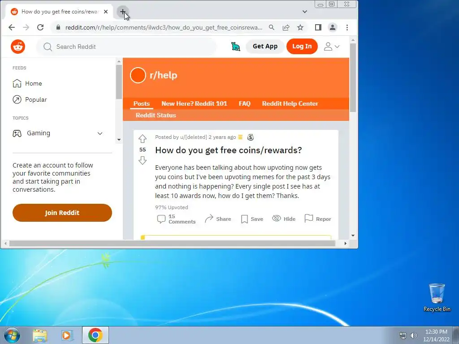Report the post with flag button
The width and height of the screenshot is (459, 344).
[318, 219]
